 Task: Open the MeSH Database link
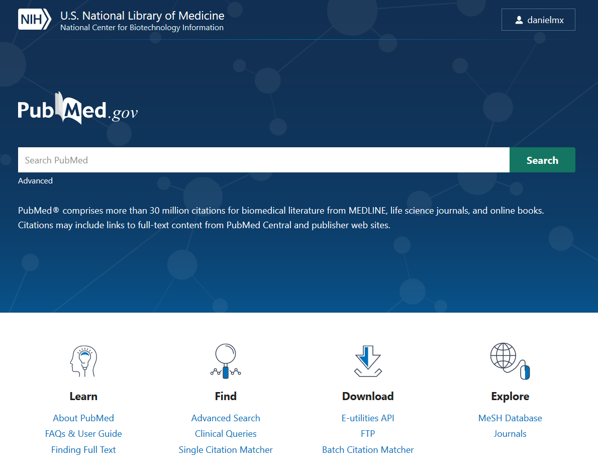[510, 418]
